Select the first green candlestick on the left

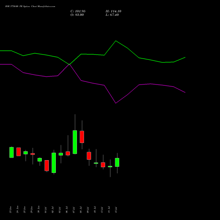click(x=11, y=152)
